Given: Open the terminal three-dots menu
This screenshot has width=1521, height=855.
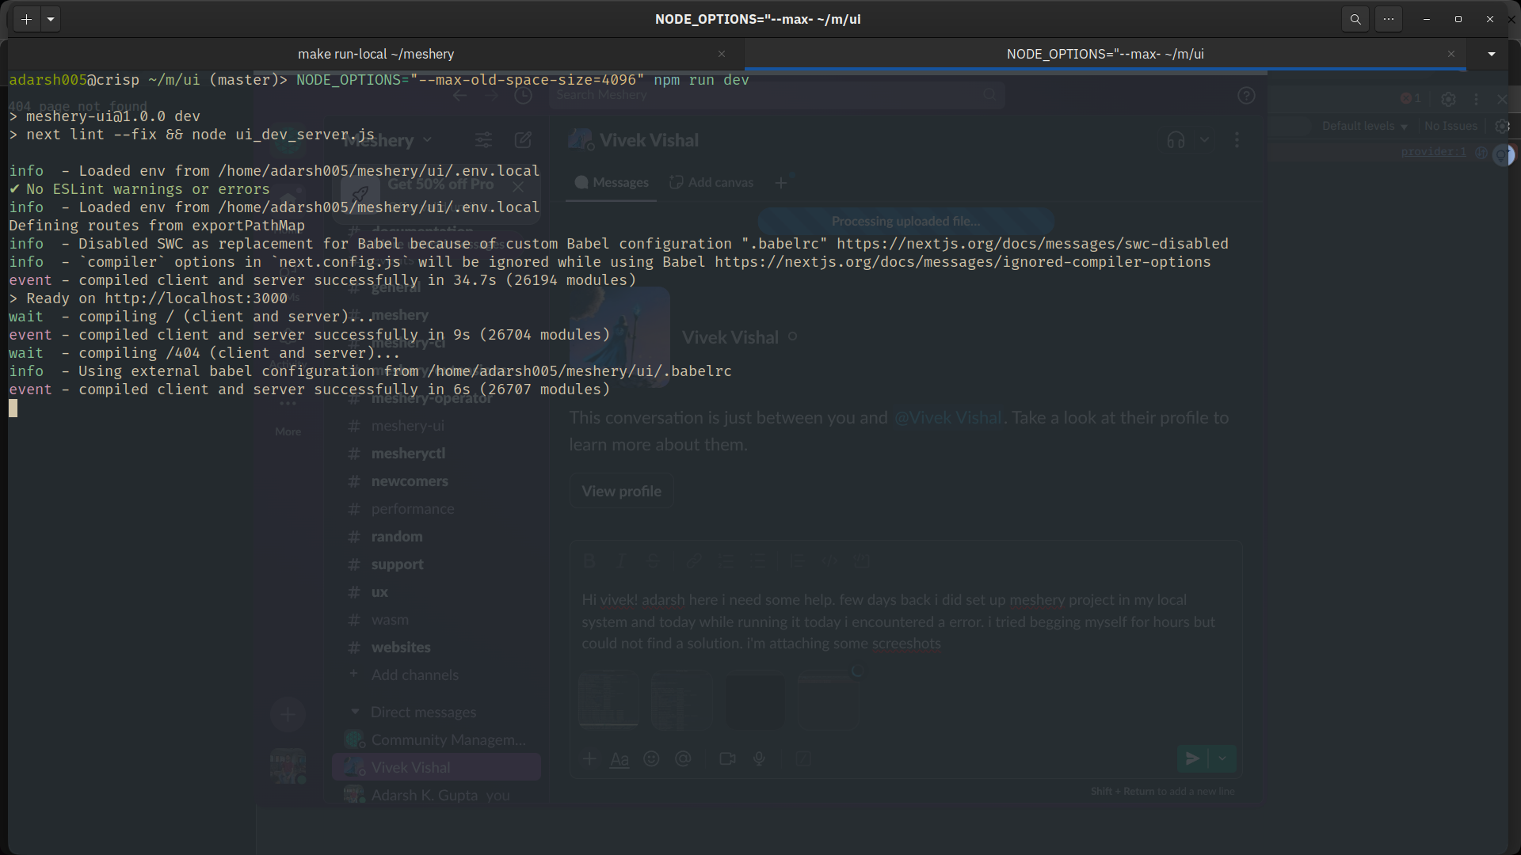Looking at the screenshot, I should point(1389,19).
